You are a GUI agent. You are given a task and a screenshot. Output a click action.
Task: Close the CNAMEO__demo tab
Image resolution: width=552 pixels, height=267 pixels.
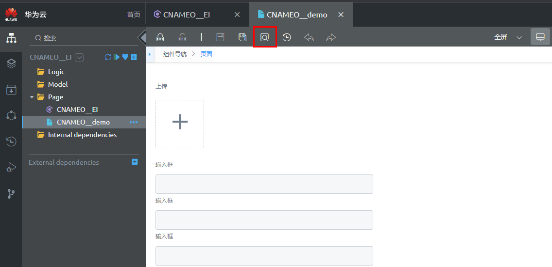coord(341,15)
